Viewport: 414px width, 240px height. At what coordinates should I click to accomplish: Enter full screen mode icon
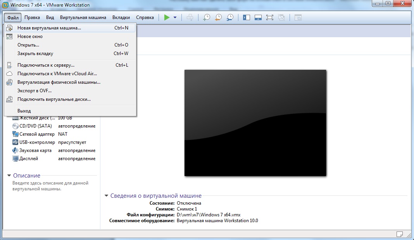coord(269,18)
